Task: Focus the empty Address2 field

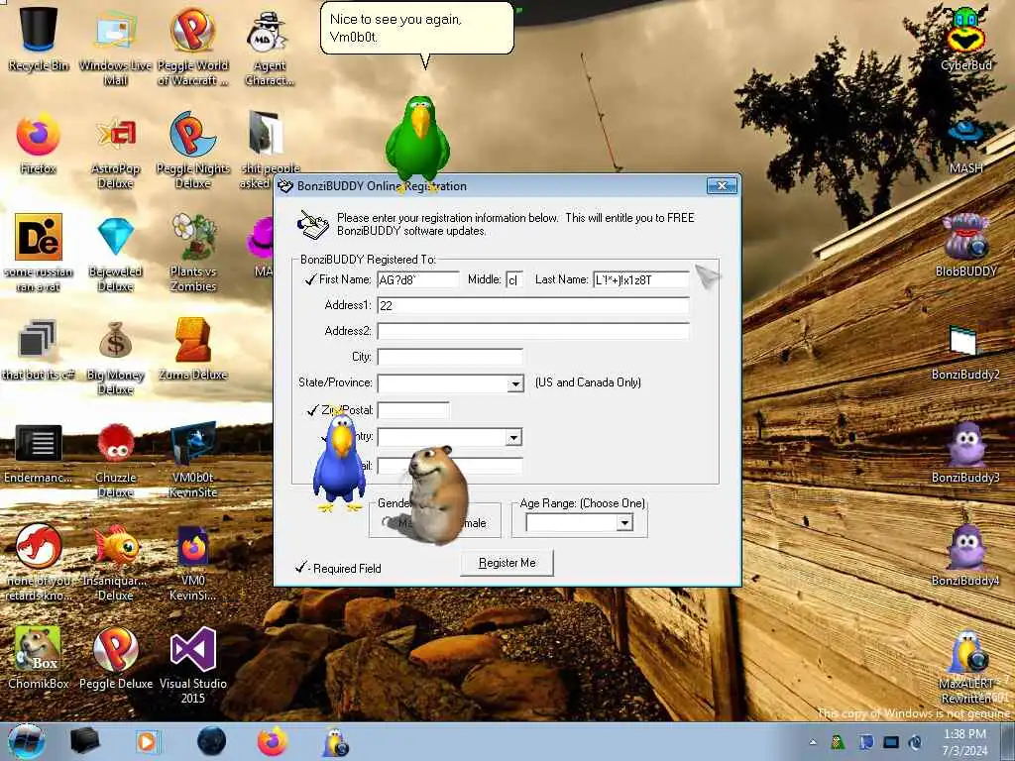Action: [x=533, y=331]
